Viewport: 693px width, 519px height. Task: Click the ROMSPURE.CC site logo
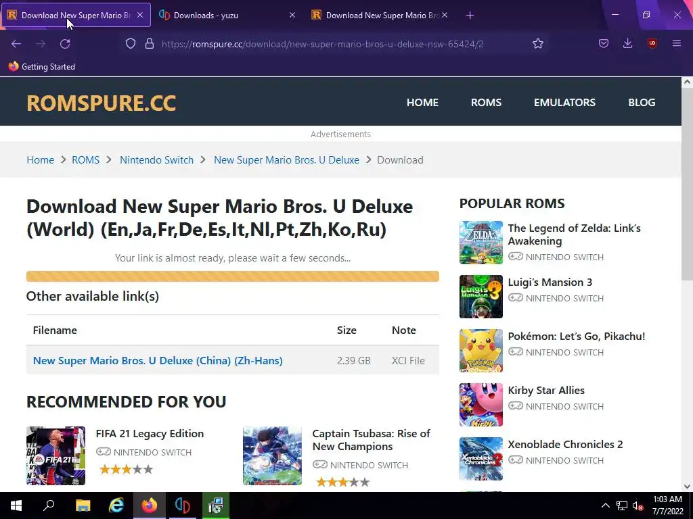coord(102,103)
